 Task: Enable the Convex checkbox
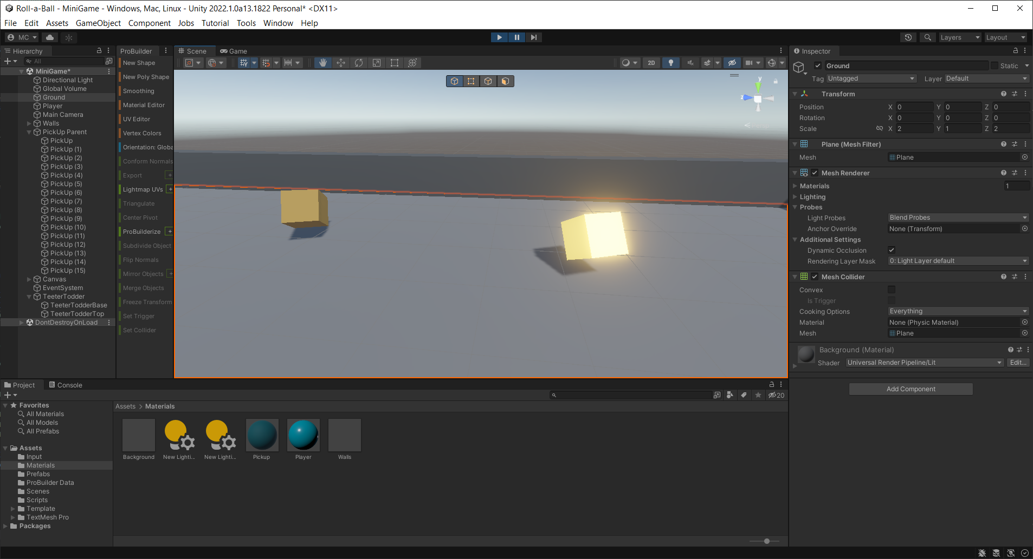[x=892, y=290]
